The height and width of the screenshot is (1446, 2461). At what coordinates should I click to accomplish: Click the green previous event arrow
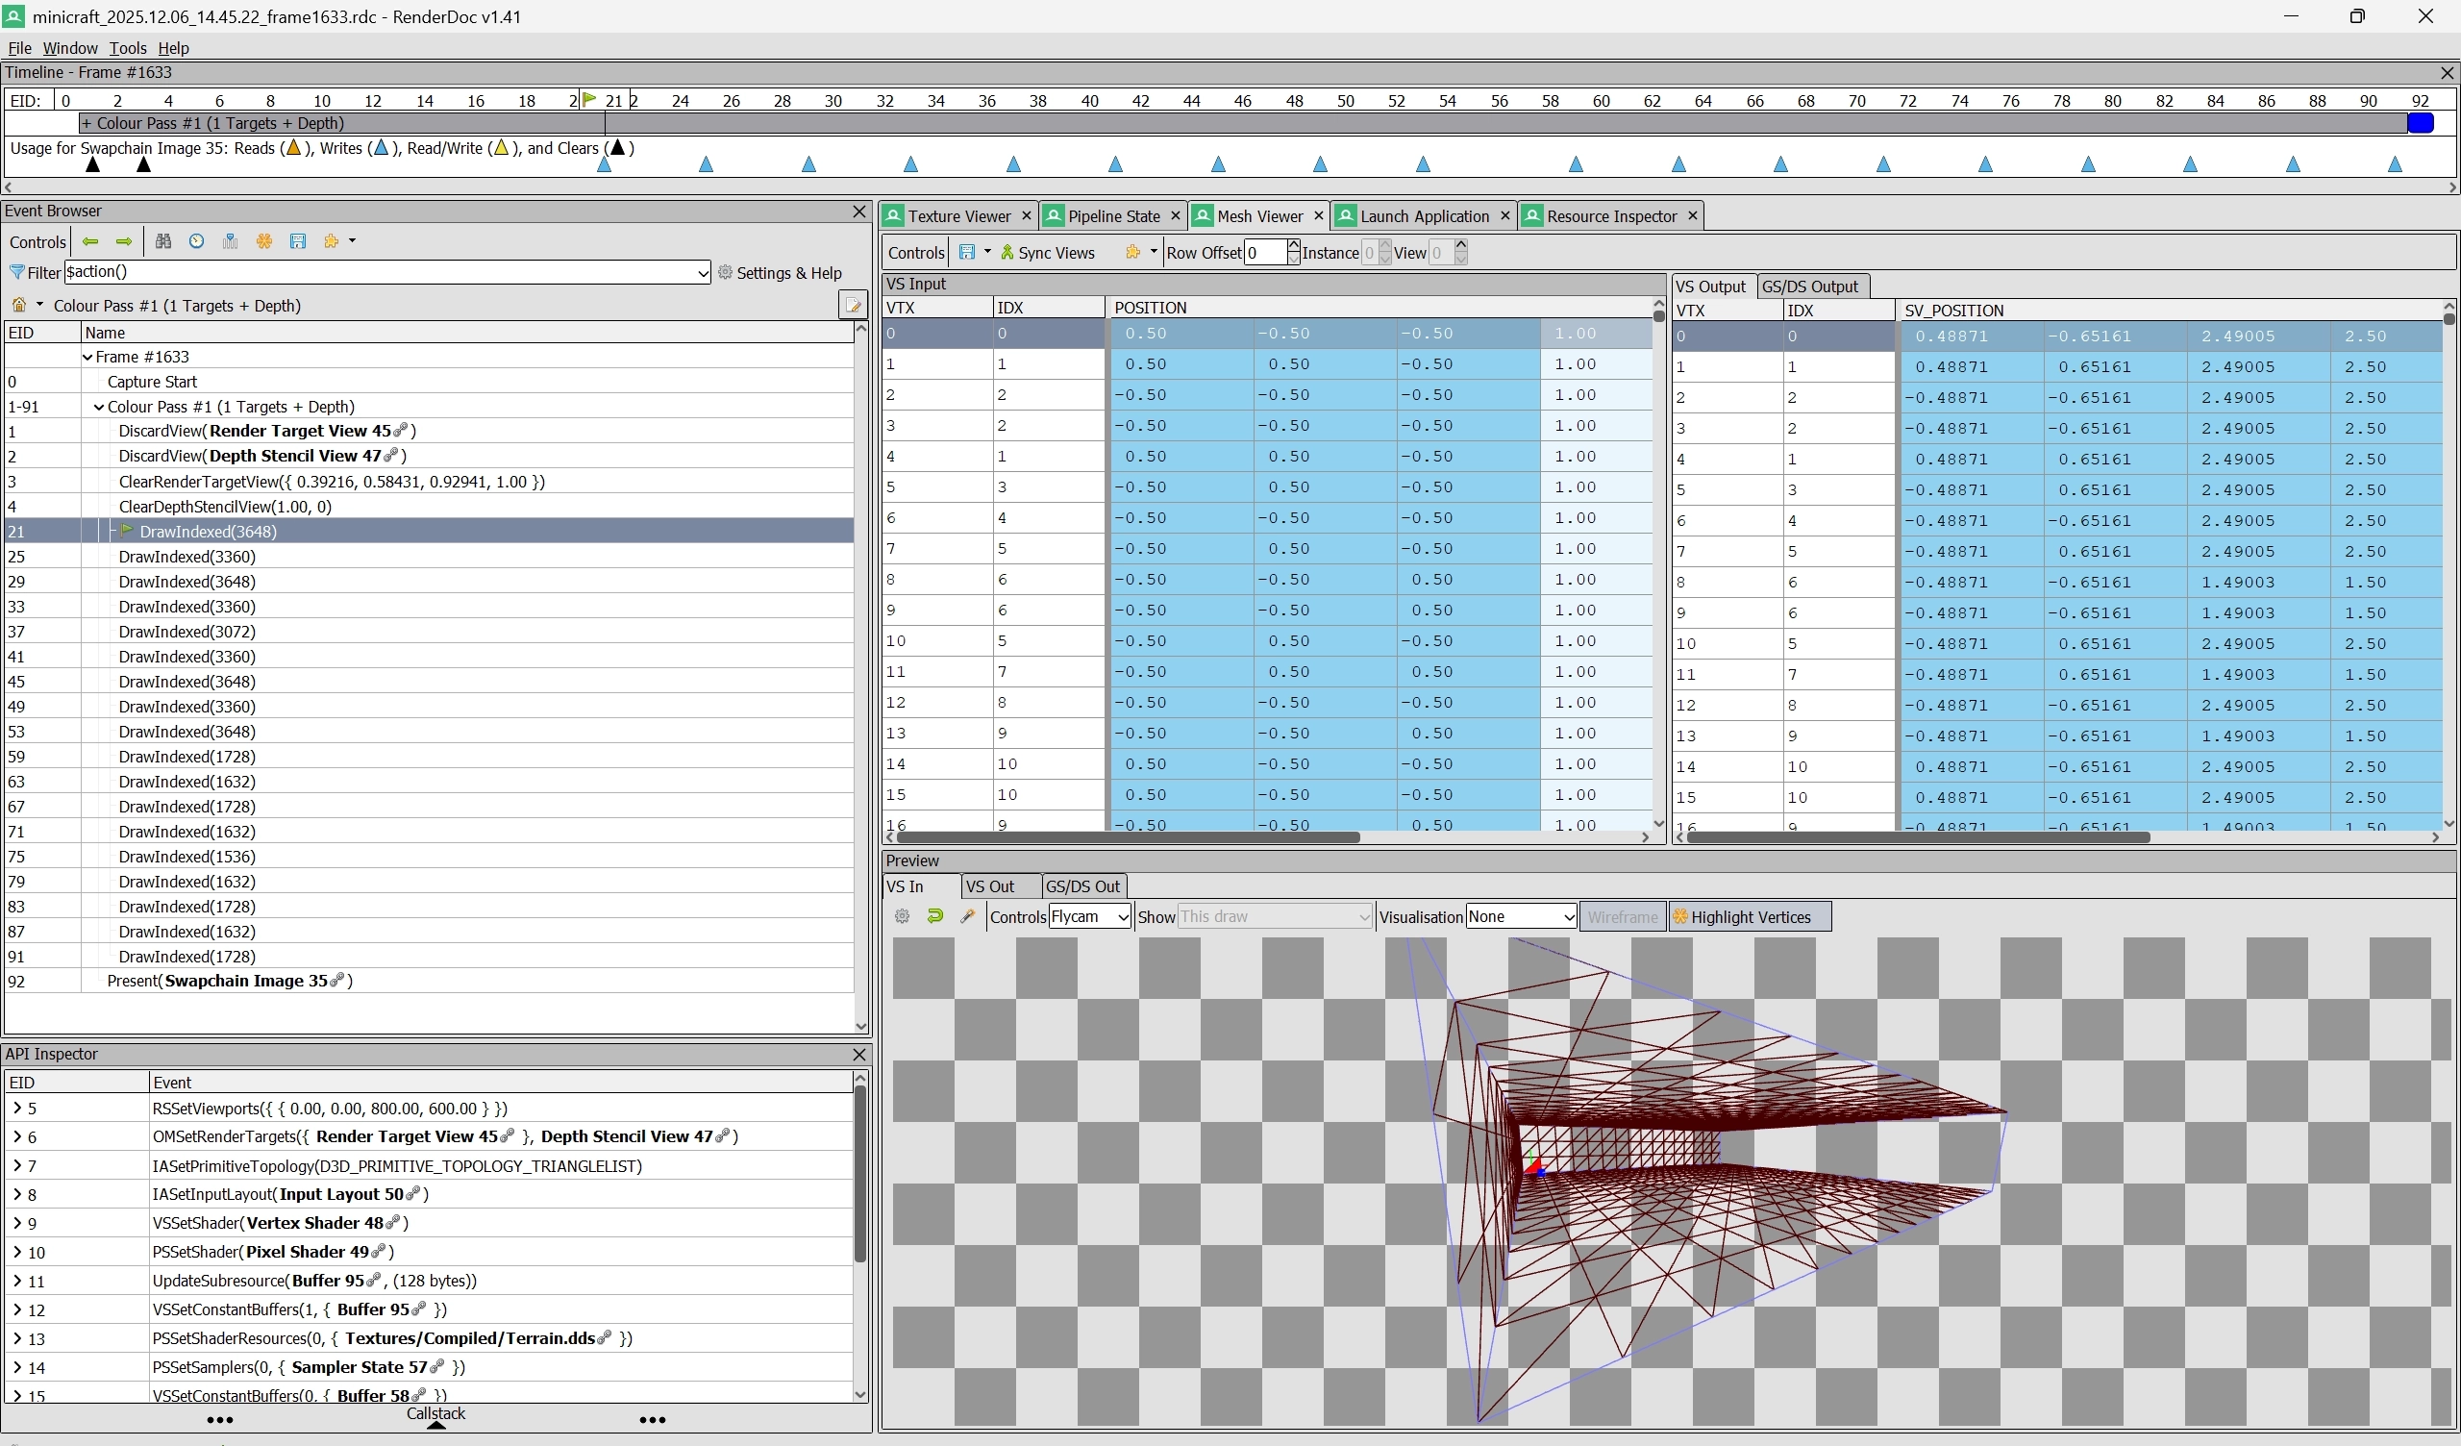pyautogui.click(x=90, y=241)
